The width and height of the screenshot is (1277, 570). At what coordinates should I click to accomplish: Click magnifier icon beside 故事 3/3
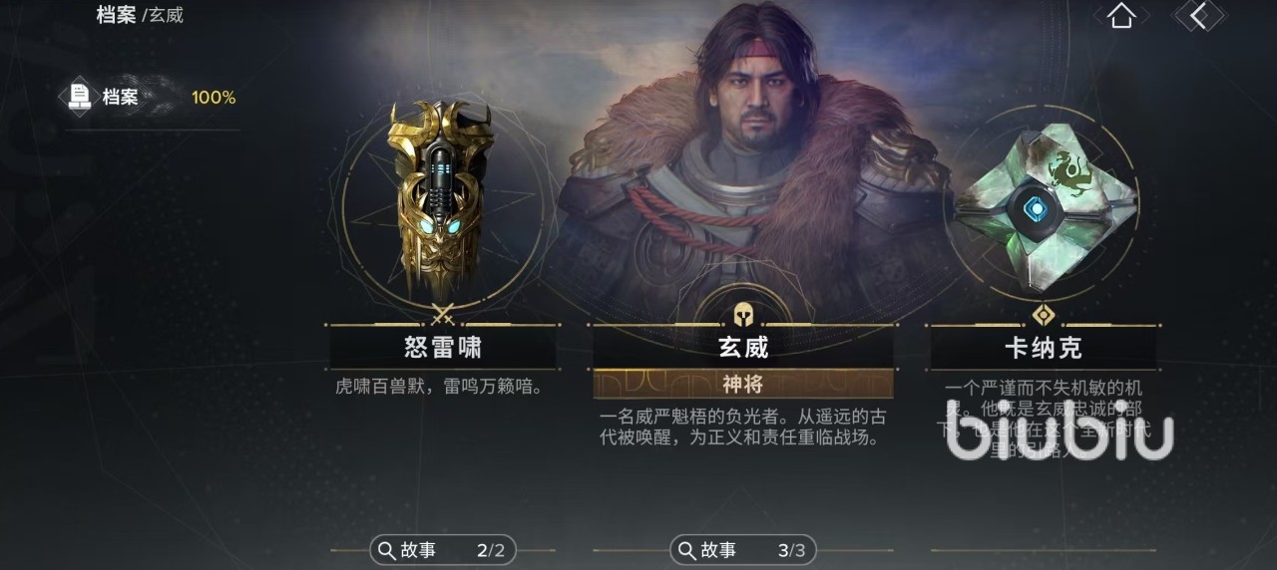coord(685,550)
